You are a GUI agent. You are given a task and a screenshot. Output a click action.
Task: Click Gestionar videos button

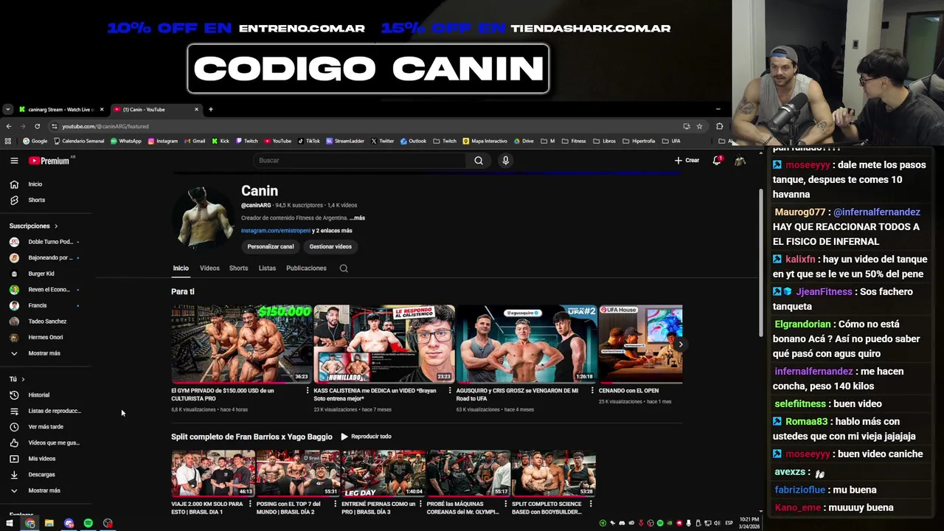pos(330,246)
